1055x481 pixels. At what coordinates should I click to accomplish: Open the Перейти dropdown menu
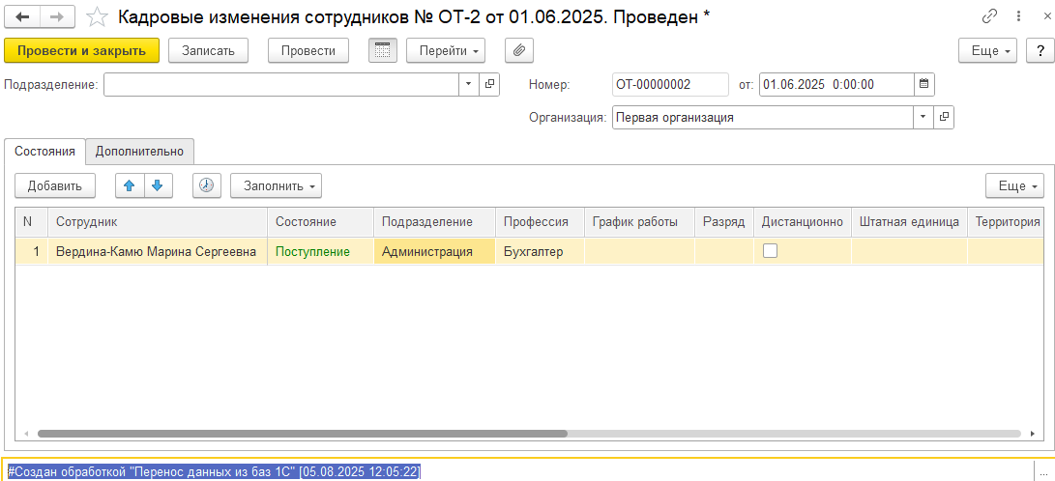[445, 50]
